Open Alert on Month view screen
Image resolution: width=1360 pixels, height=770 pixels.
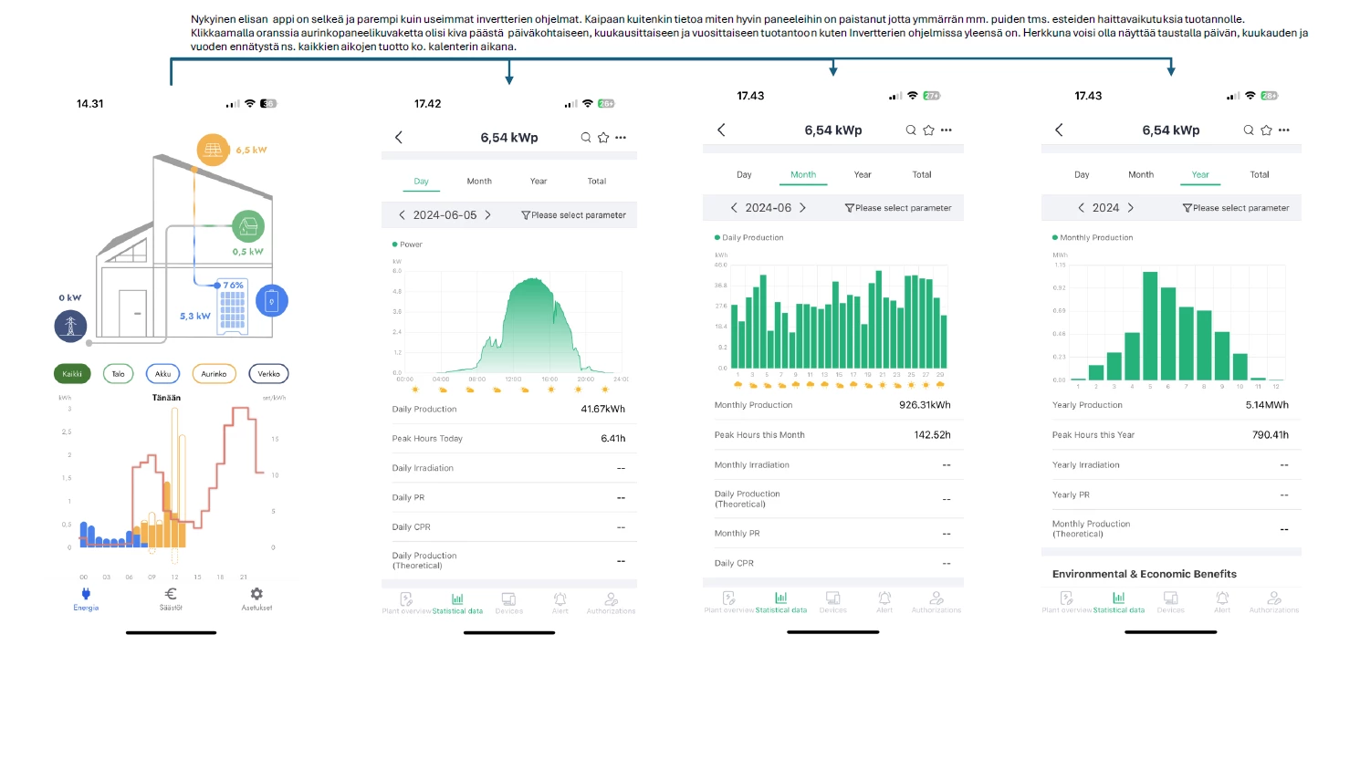pyautogui.click(x=884, y=602)
